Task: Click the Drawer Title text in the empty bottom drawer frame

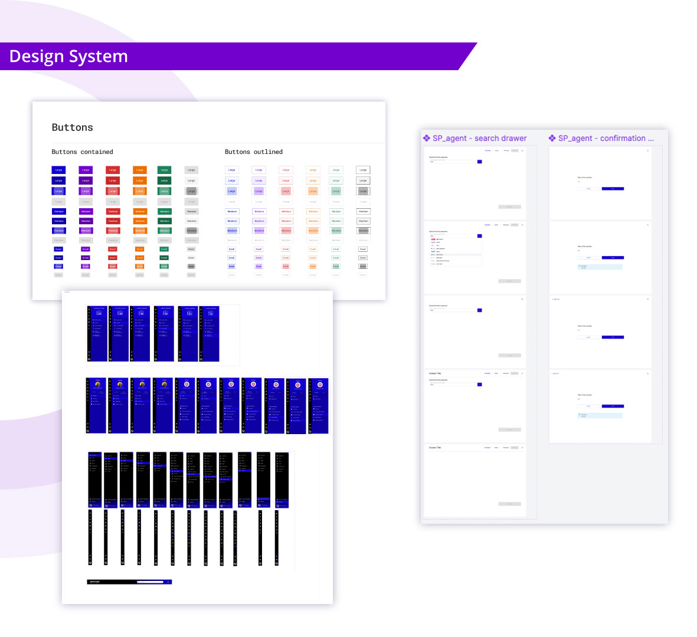Action: click(x=435, y=448)
